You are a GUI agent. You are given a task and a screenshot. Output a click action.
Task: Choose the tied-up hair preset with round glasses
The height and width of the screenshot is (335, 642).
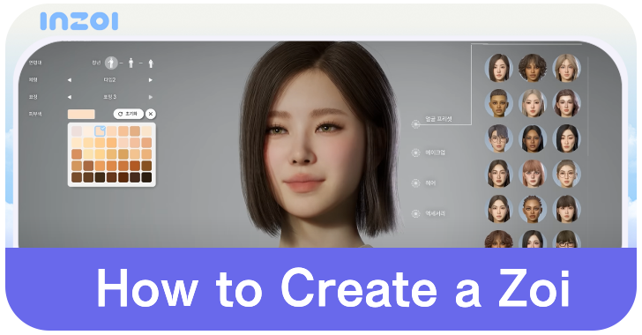click(x=567, y=174)
